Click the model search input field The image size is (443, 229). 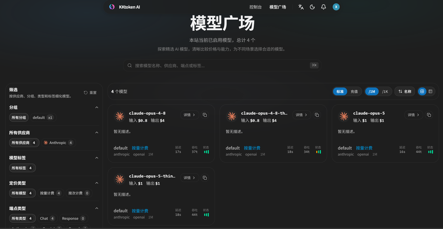click(x=222, y=66)
